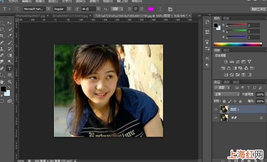Open the Character and Paragraph panels button
This screenshot has height=162, width=267.
[170, 9]
